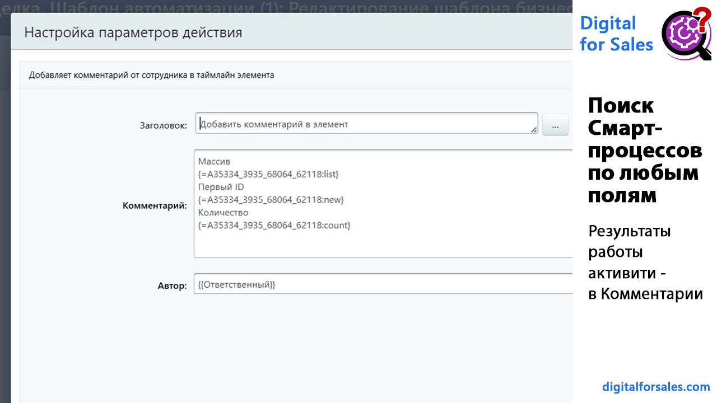Click 'Количество' text in the comment

point(223,213)
